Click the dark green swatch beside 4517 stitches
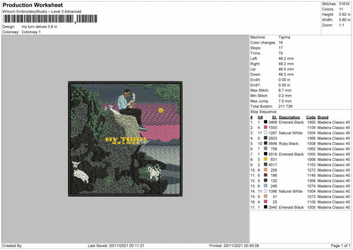 point(266,165)
